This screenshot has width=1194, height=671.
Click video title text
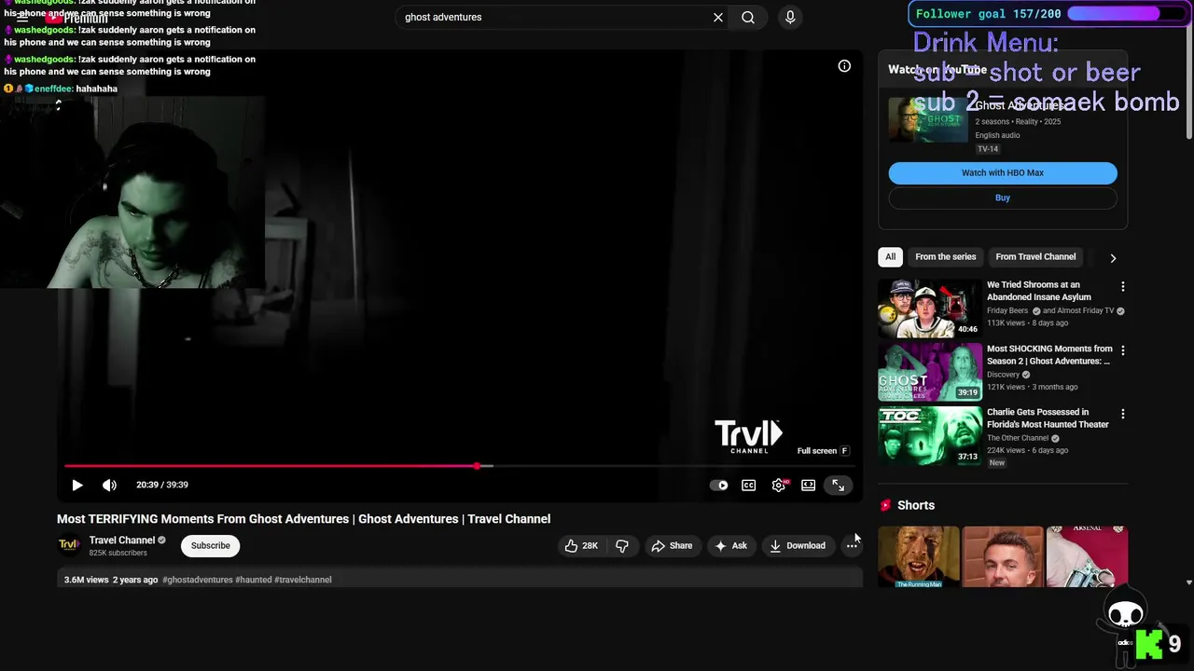303,519
